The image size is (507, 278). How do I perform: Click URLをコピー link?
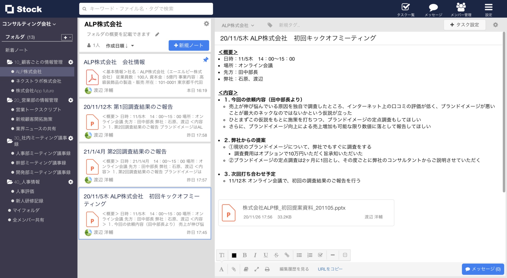[x=330, y=269]
